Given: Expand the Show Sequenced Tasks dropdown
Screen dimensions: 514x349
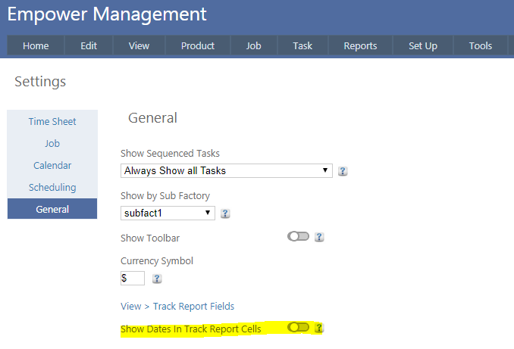Looking at the screenshot, I should (226, 171).
